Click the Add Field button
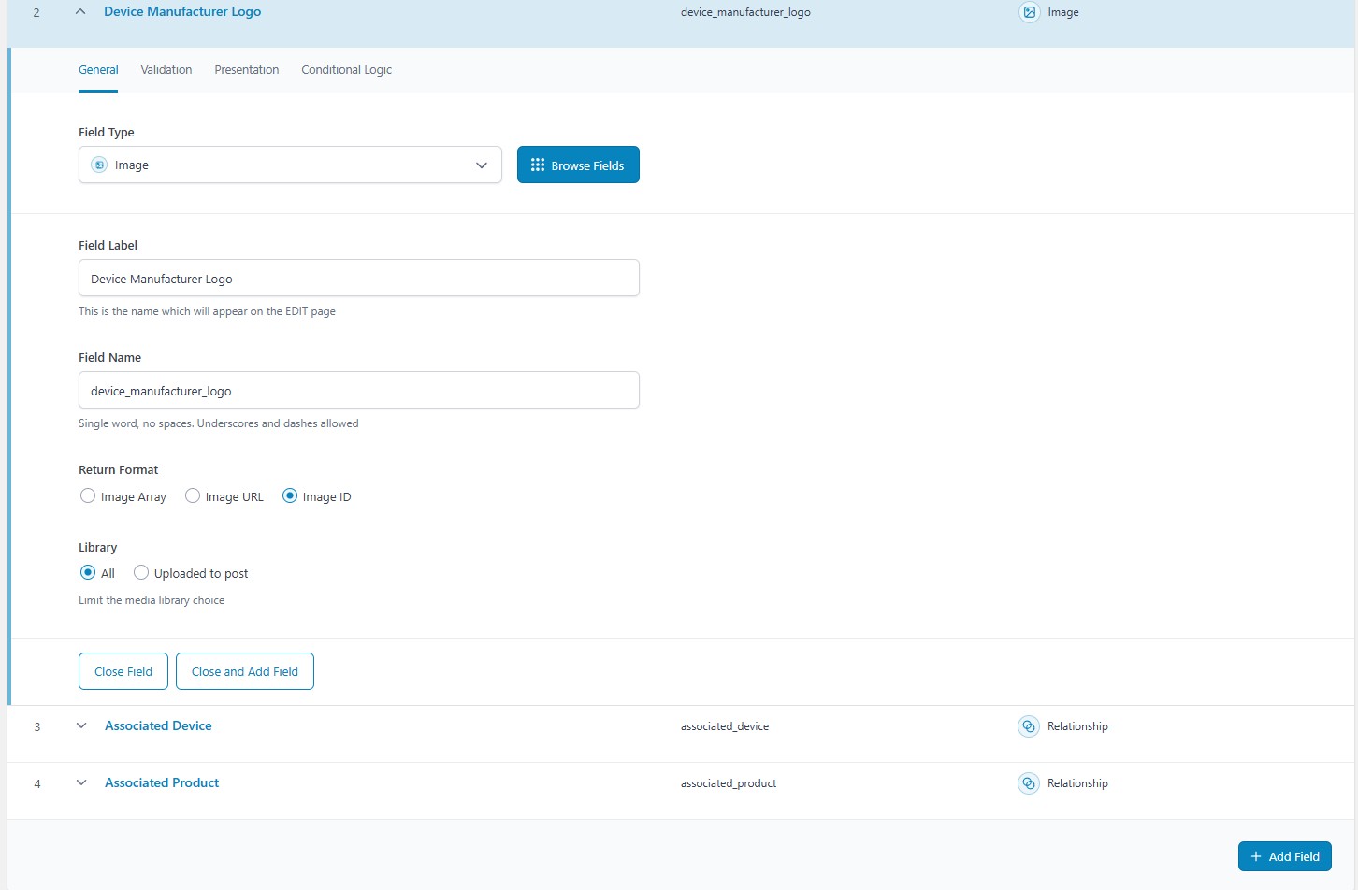The width and height of the screenshot is (1358, 890). point(1285,856)
